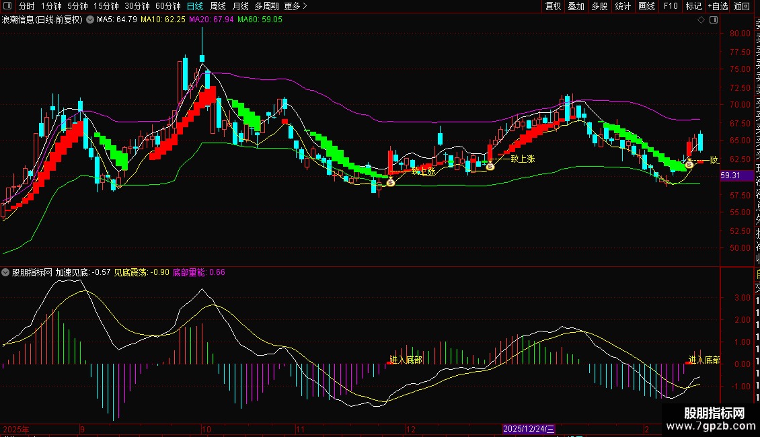Toggle the right side panel icon
760x437 pixels.
pyautogui.click(x=714, y=20)
